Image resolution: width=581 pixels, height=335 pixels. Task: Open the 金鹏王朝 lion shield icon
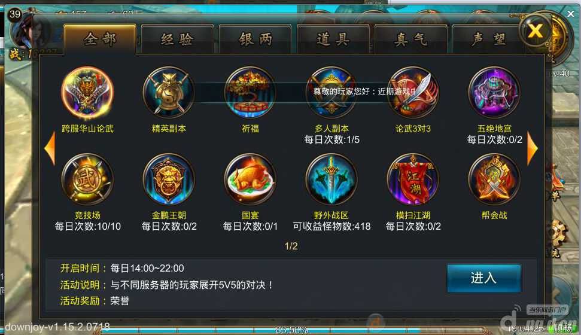[x=169, y=179]
